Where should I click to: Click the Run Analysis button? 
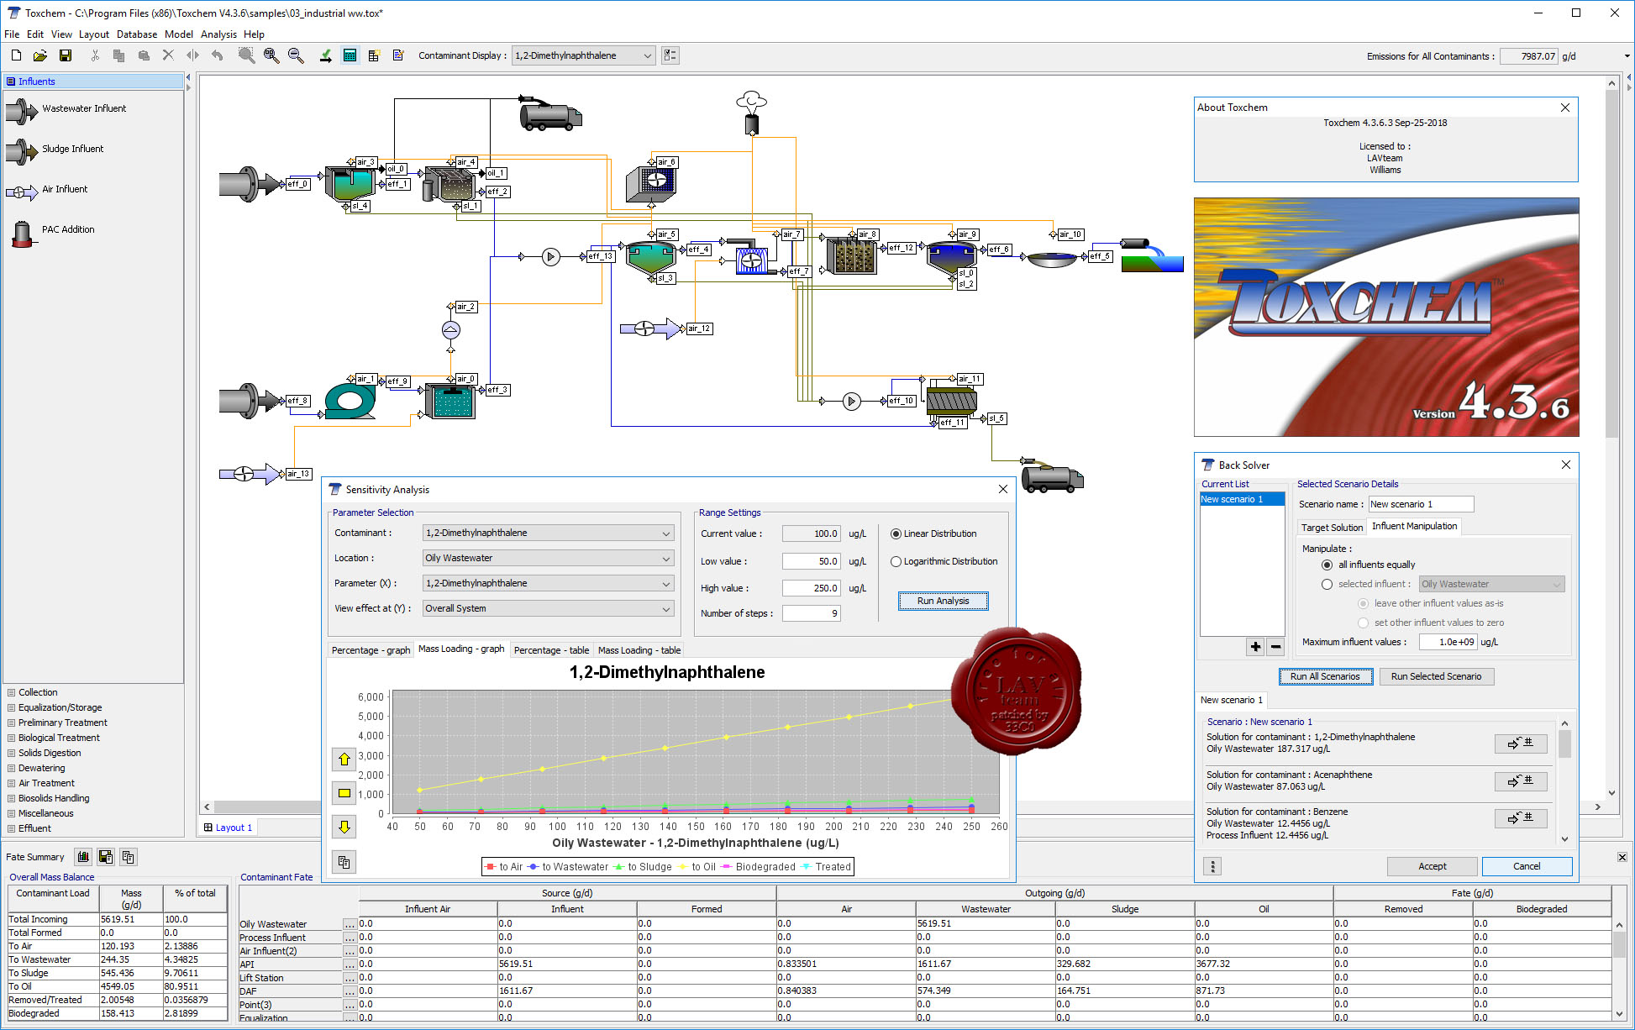click(x=943, y=602)
